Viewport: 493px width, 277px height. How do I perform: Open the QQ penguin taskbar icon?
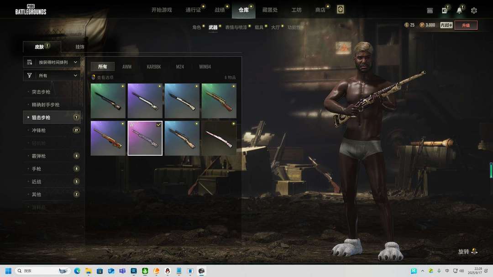tap(168, 271)
